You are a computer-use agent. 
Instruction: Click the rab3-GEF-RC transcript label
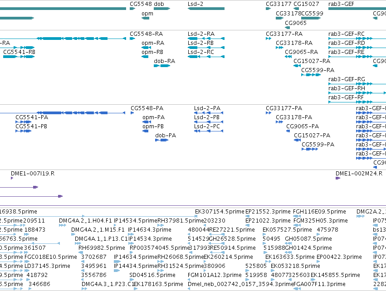tap(347, 34)
